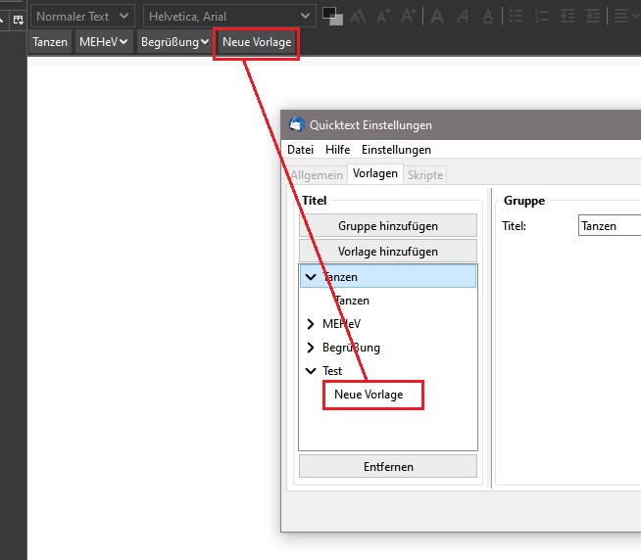Click the Gruppe Titel input field
Viewport: 641px width, 560px height.
(x=609, y=226)
